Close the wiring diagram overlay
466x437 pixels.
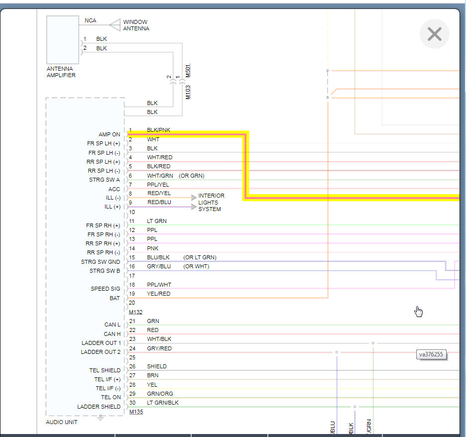[x=434, y=34]
